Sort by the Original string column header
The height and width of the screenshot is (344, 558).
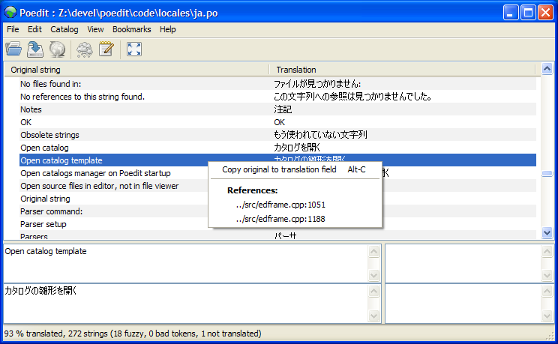point(135,70)
